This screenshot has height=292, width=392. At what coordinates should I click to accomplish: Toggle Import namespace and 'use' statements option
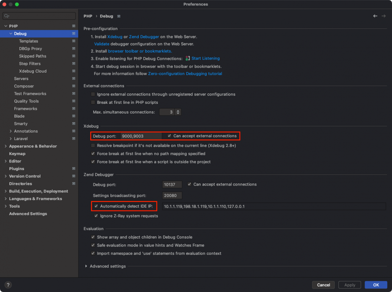93,253
